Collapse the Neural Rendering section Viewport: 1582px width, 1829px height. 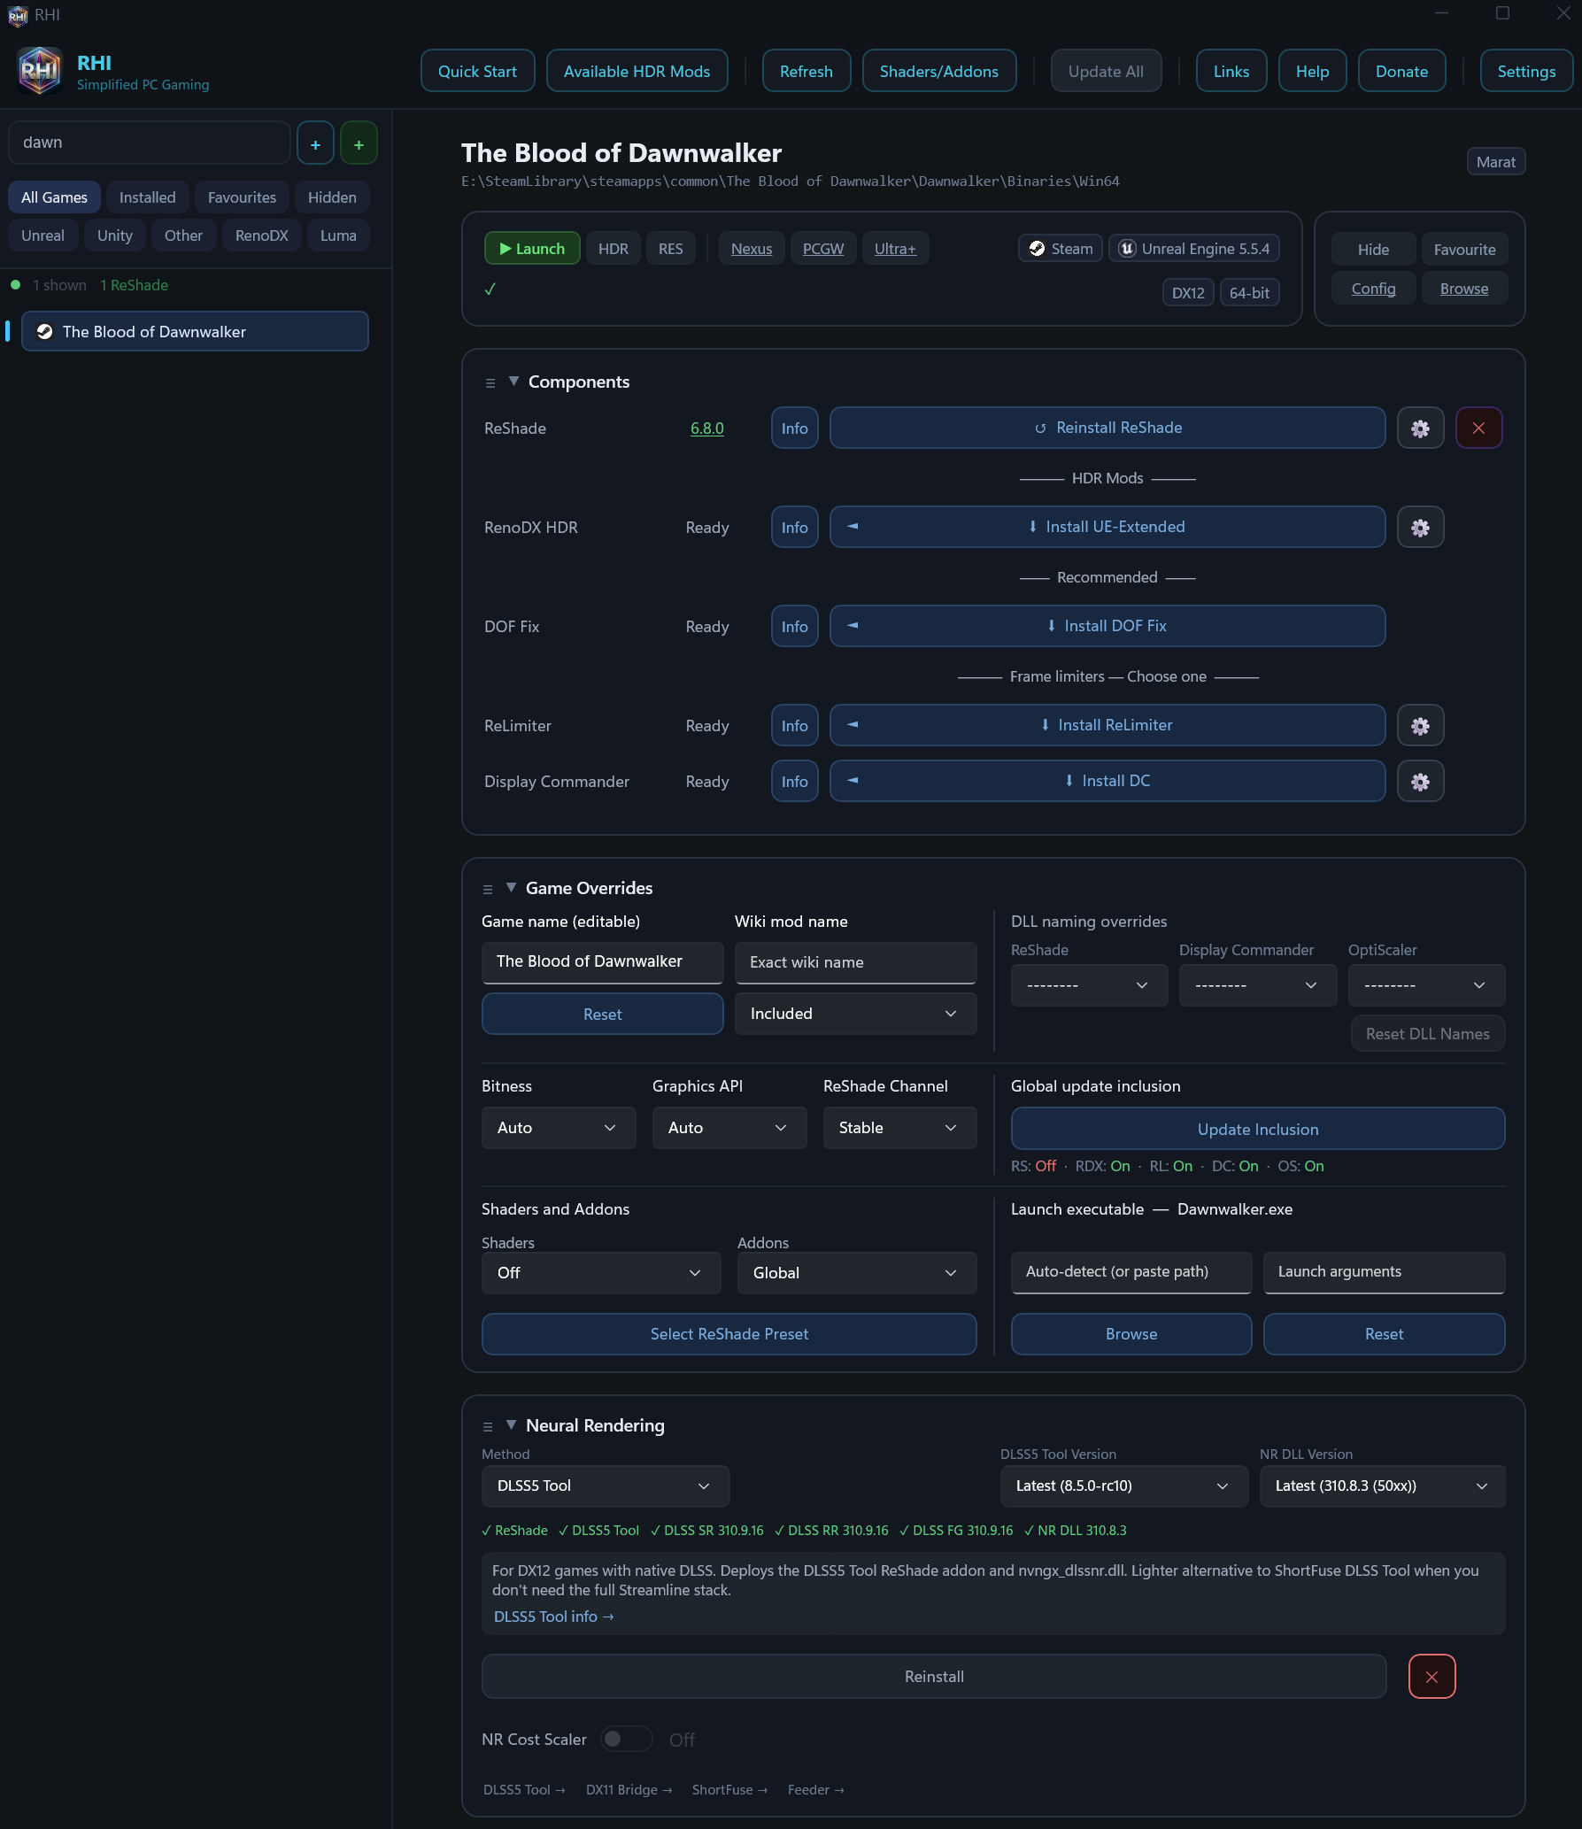click(x=511, y=1424)
